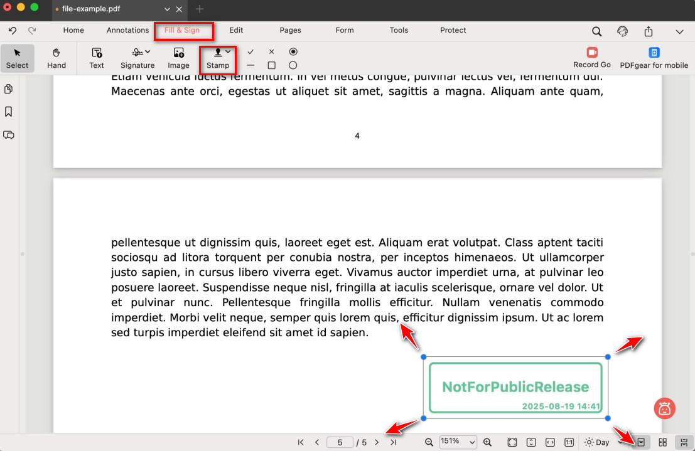Click the page number input field
Viewport: 695px width, 451px height.
[x=340, y=442]
